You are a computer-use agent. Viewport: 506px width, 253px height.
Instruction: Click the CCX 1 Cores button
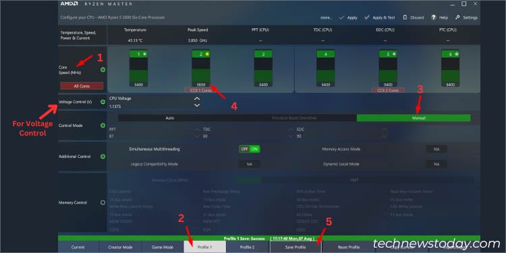[x=201, y=90]
